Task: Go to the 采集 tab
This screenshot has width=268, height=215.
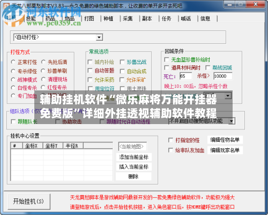Action: [128, 19]
